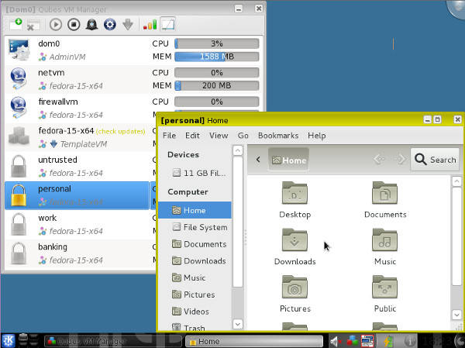Click the Remove VM toolbar icon
This screenshot has height=348, width=465.
33,25
